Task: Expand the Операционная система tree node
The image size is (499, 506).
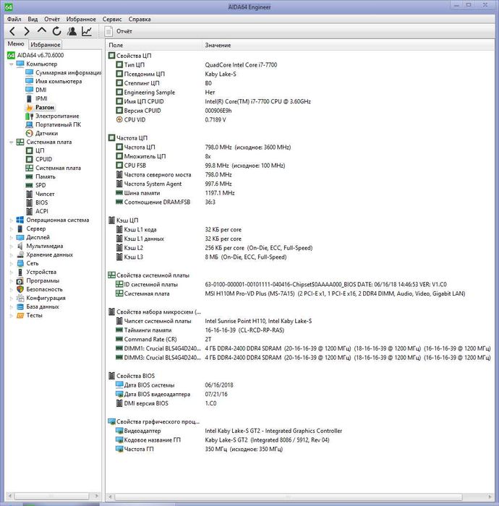Action: (x=12, y=220)
